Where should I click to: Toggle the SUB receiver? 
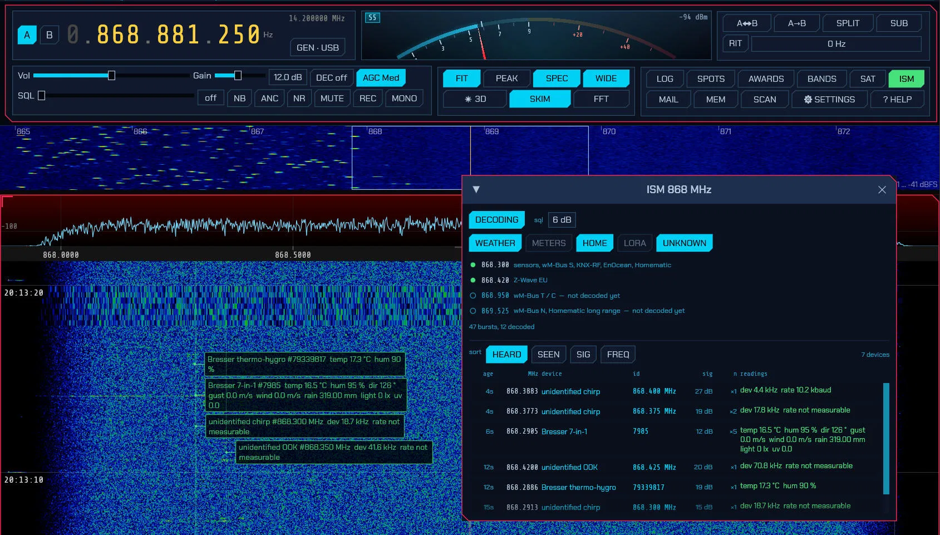[899, 23]
